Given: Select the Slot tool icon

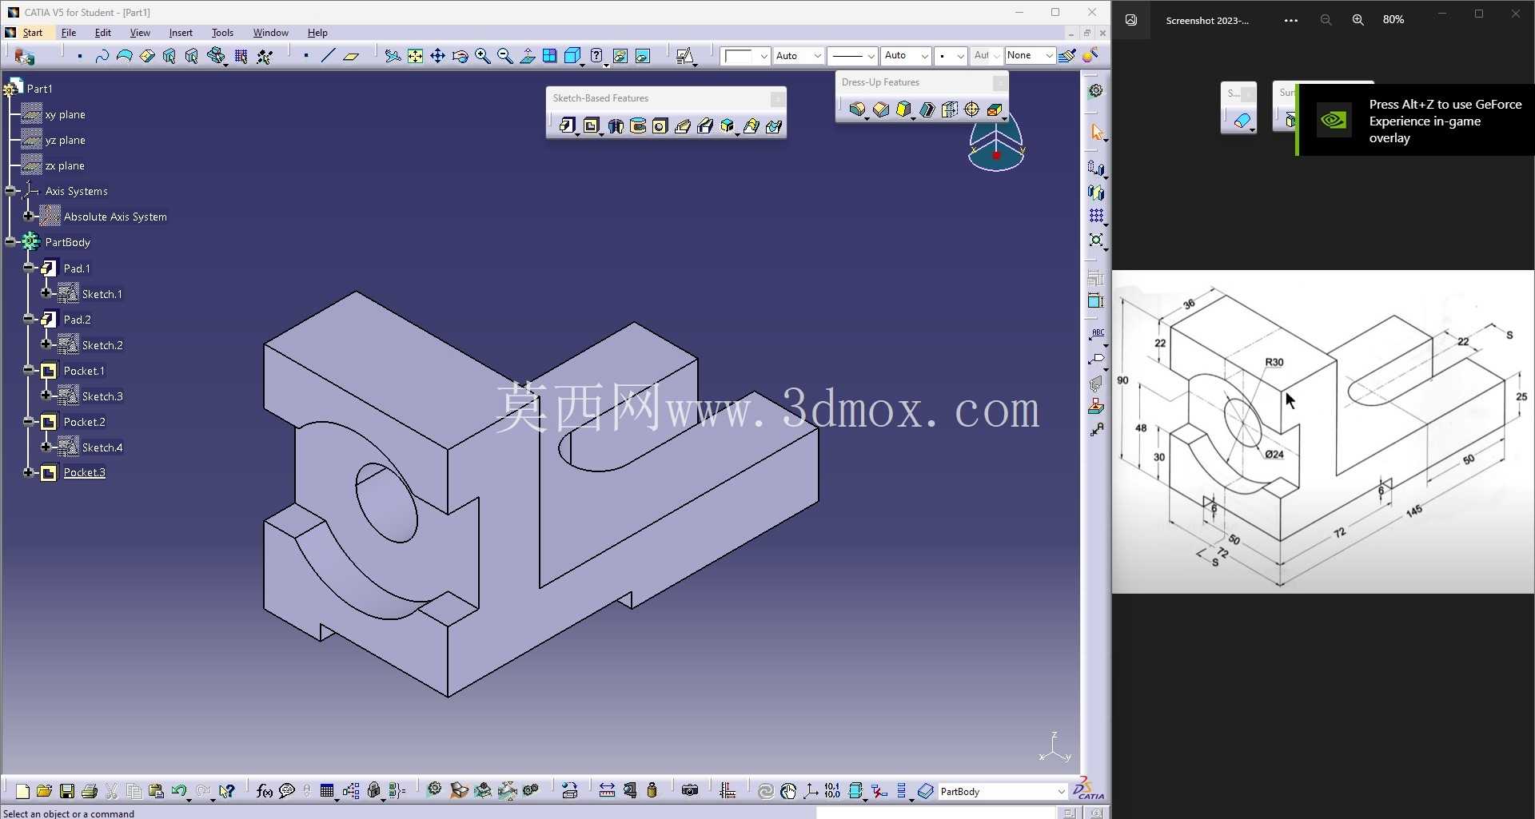Looking at the screenshot, I should click(705, 125).
